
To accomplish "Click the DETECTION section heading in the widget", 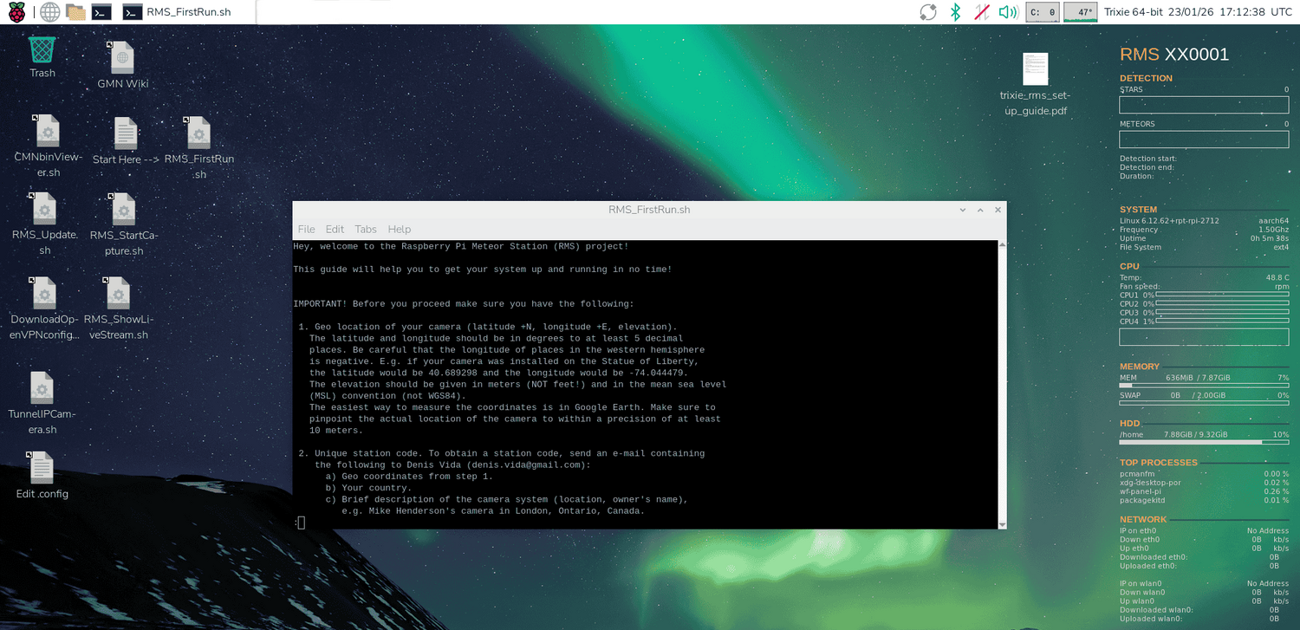I will coord(1146,79).
